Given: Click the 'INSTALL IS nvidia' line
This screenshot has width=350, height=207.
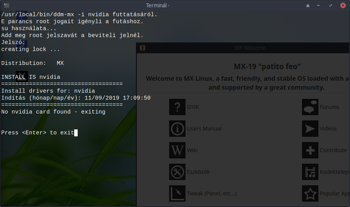Looking at the screenshot, I should click(31, 77).
